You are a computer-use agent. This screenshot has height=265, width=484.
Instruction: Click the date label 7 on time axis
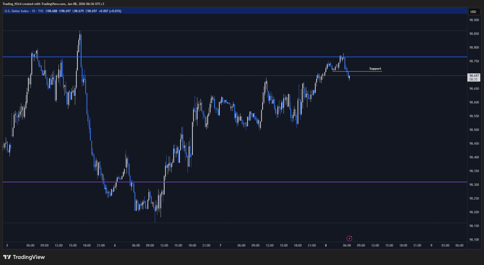(x=220, y=245)
